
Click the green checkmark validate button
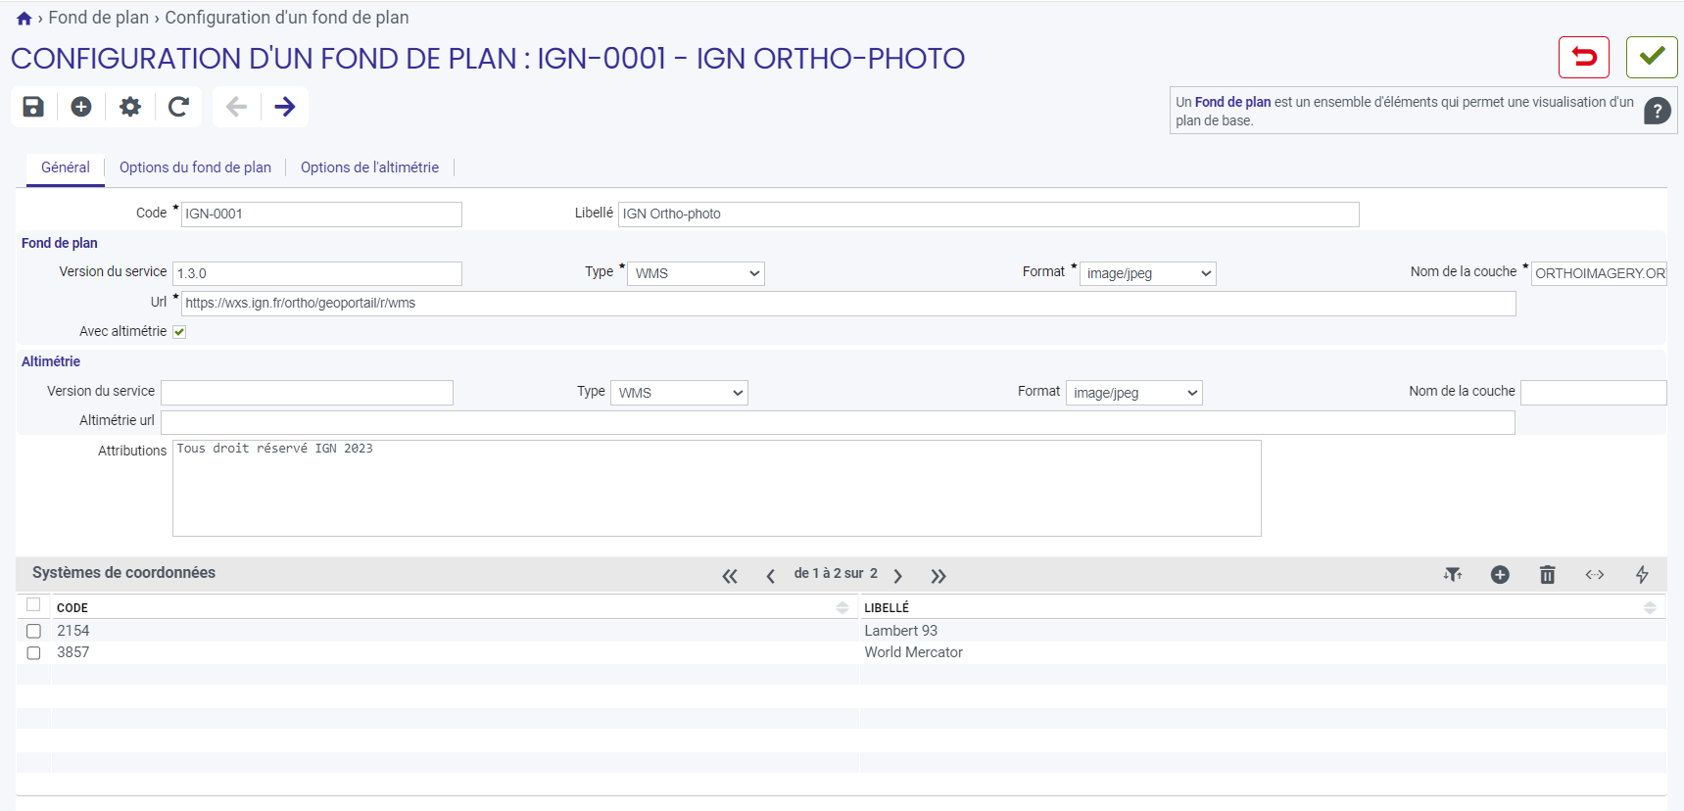coord(1652,57)
